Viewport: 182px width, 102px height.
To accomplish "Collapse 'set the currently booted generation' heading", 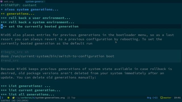I will [x=40, y=26].
